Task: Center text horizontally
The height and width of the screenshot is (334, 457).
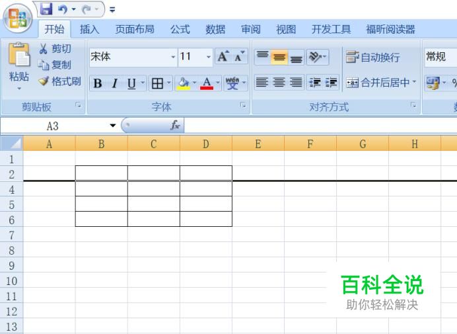Action: point(279,82)
